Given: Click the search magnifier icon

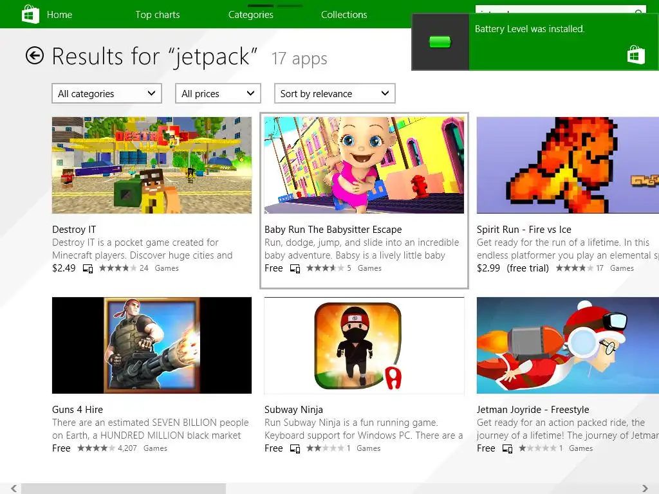Looking at the screenshot, I should click(638, 12).
